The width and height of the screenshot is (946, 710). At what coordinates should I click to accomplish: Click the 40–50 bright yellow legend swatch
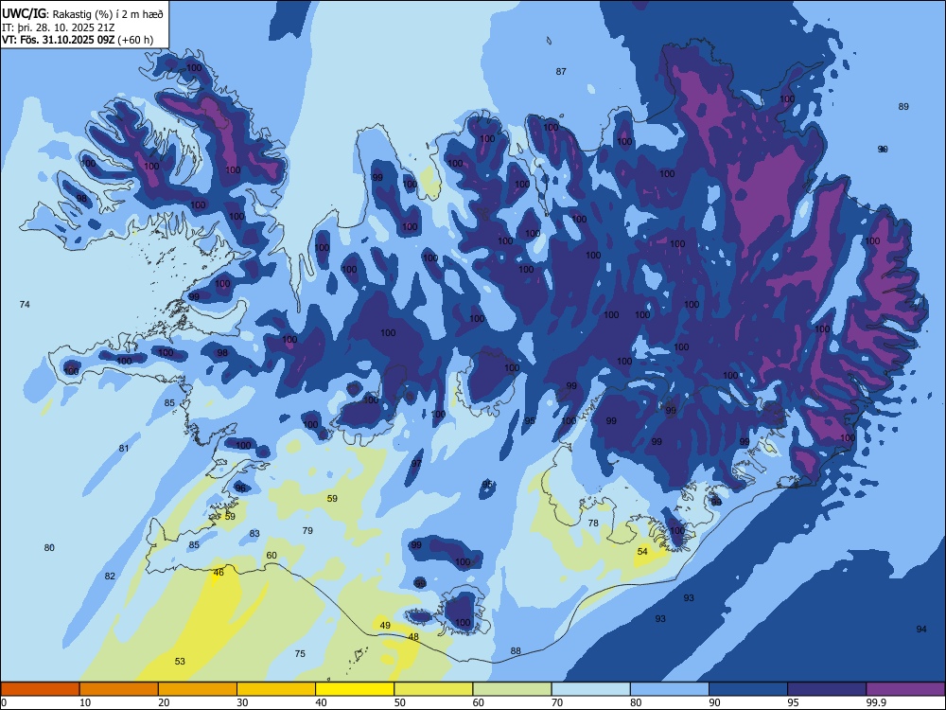pos(355,689)
